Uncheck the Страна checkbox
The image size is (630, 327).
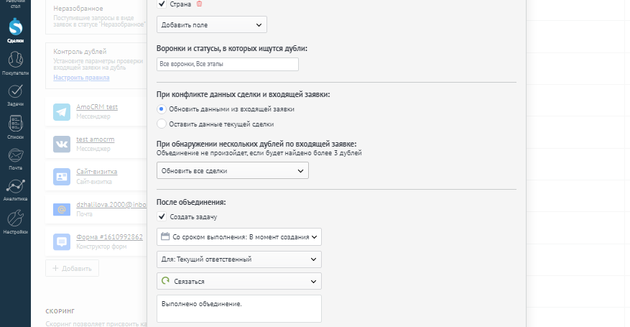[162, 4]
